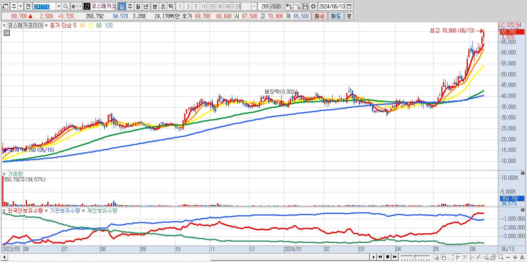Viewport: 527px width, 262px height.
Task: Click the stock search magnifier icon
Action: point(65,6)
